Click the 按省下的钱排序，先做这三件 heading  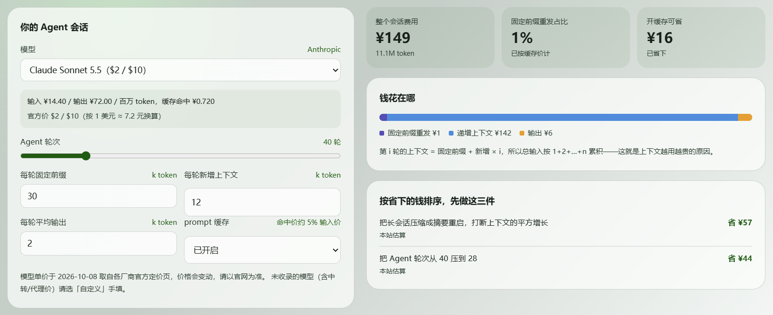point(437,201)
